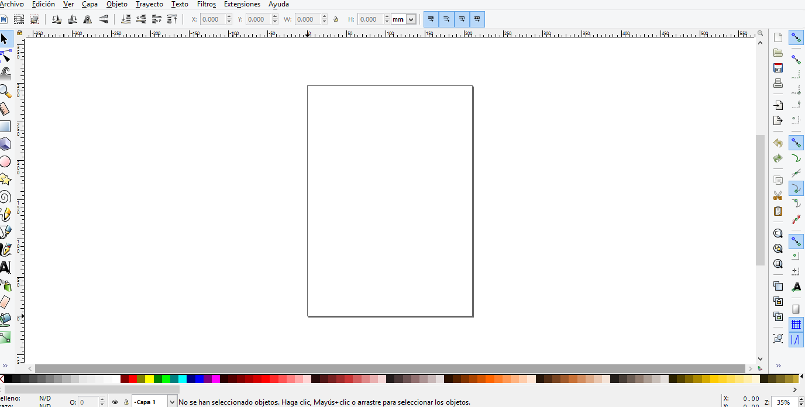Toggle width/height ratio lock
Screen dimensions: 805x407
tap(336, 19)
